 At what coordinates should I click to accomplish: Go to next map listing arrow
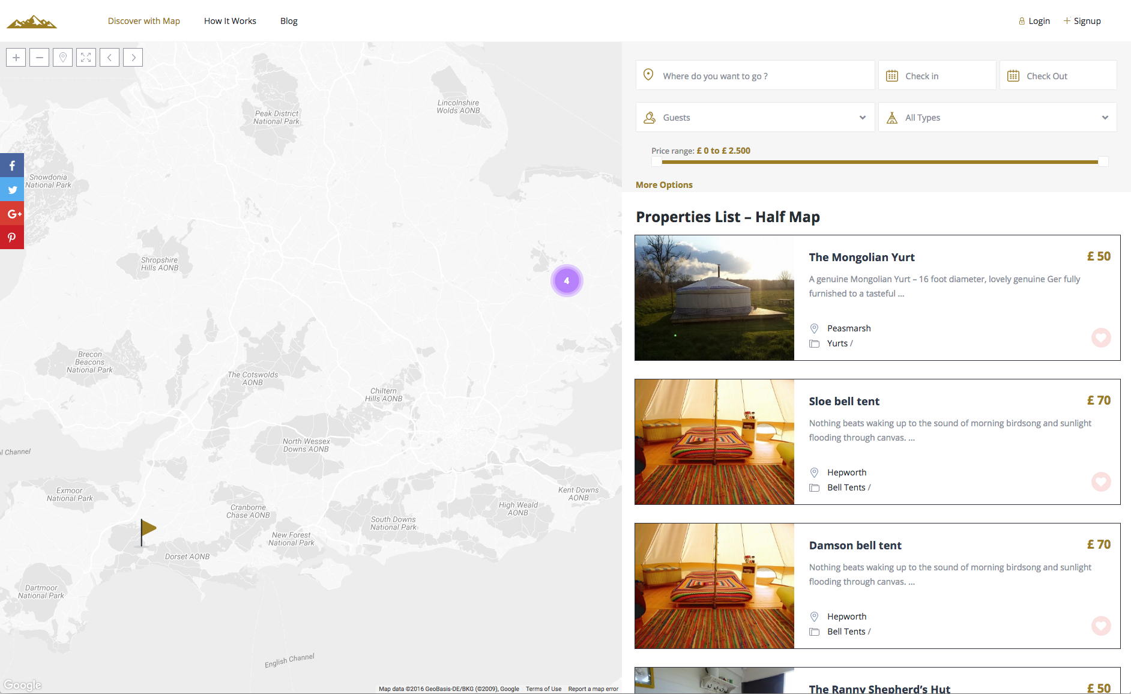coord(133,58)
